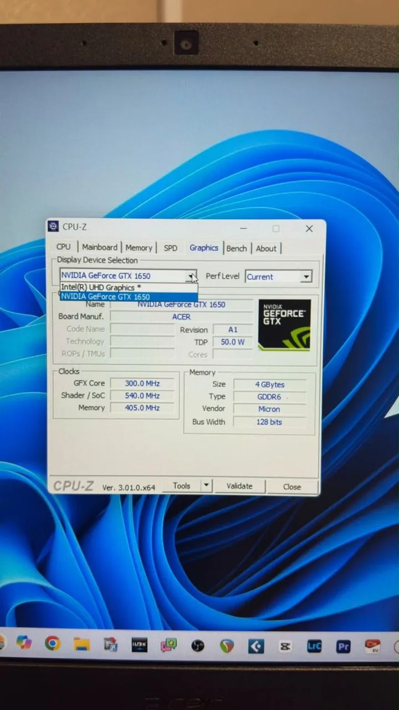Switch to the Mainboard tab
Image resolution: width=399 pixels, height=710 pixels.
pos(100,247)
